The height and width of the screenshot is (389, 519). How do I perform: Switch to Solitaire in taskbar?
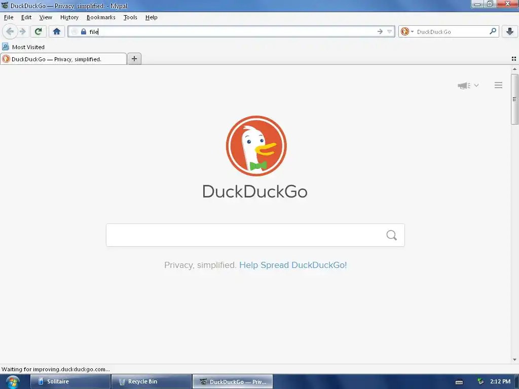click(70, 381)
